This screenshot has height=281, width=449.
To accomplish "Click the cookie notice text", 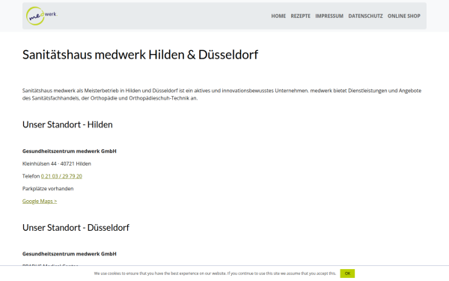I will 215,274.
